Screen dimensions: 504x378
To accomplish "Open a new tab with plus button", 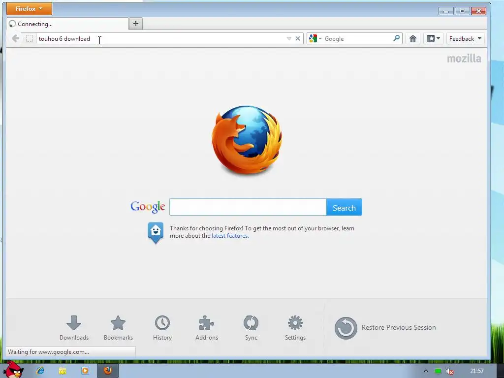I will 136,24.
